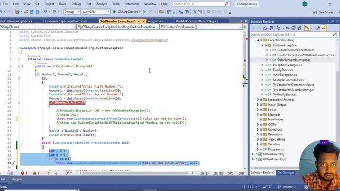340x191 pixels.
Task: Collapse the namespace block outline toggle
Action: click(19, 48)
